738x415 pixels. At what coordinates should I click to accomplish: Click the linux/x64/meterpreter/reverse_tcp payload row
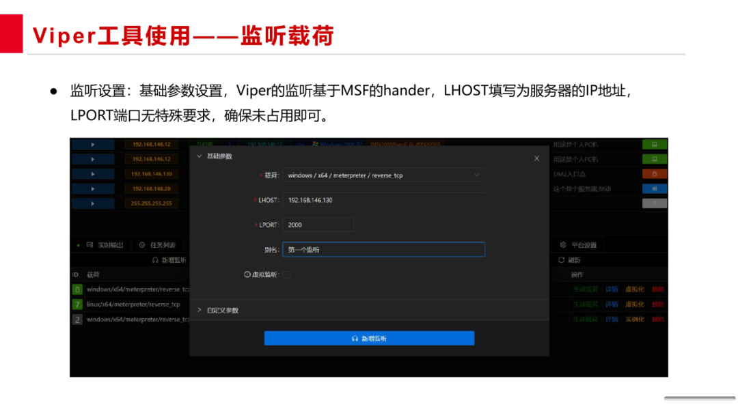(x=133, y=304)
